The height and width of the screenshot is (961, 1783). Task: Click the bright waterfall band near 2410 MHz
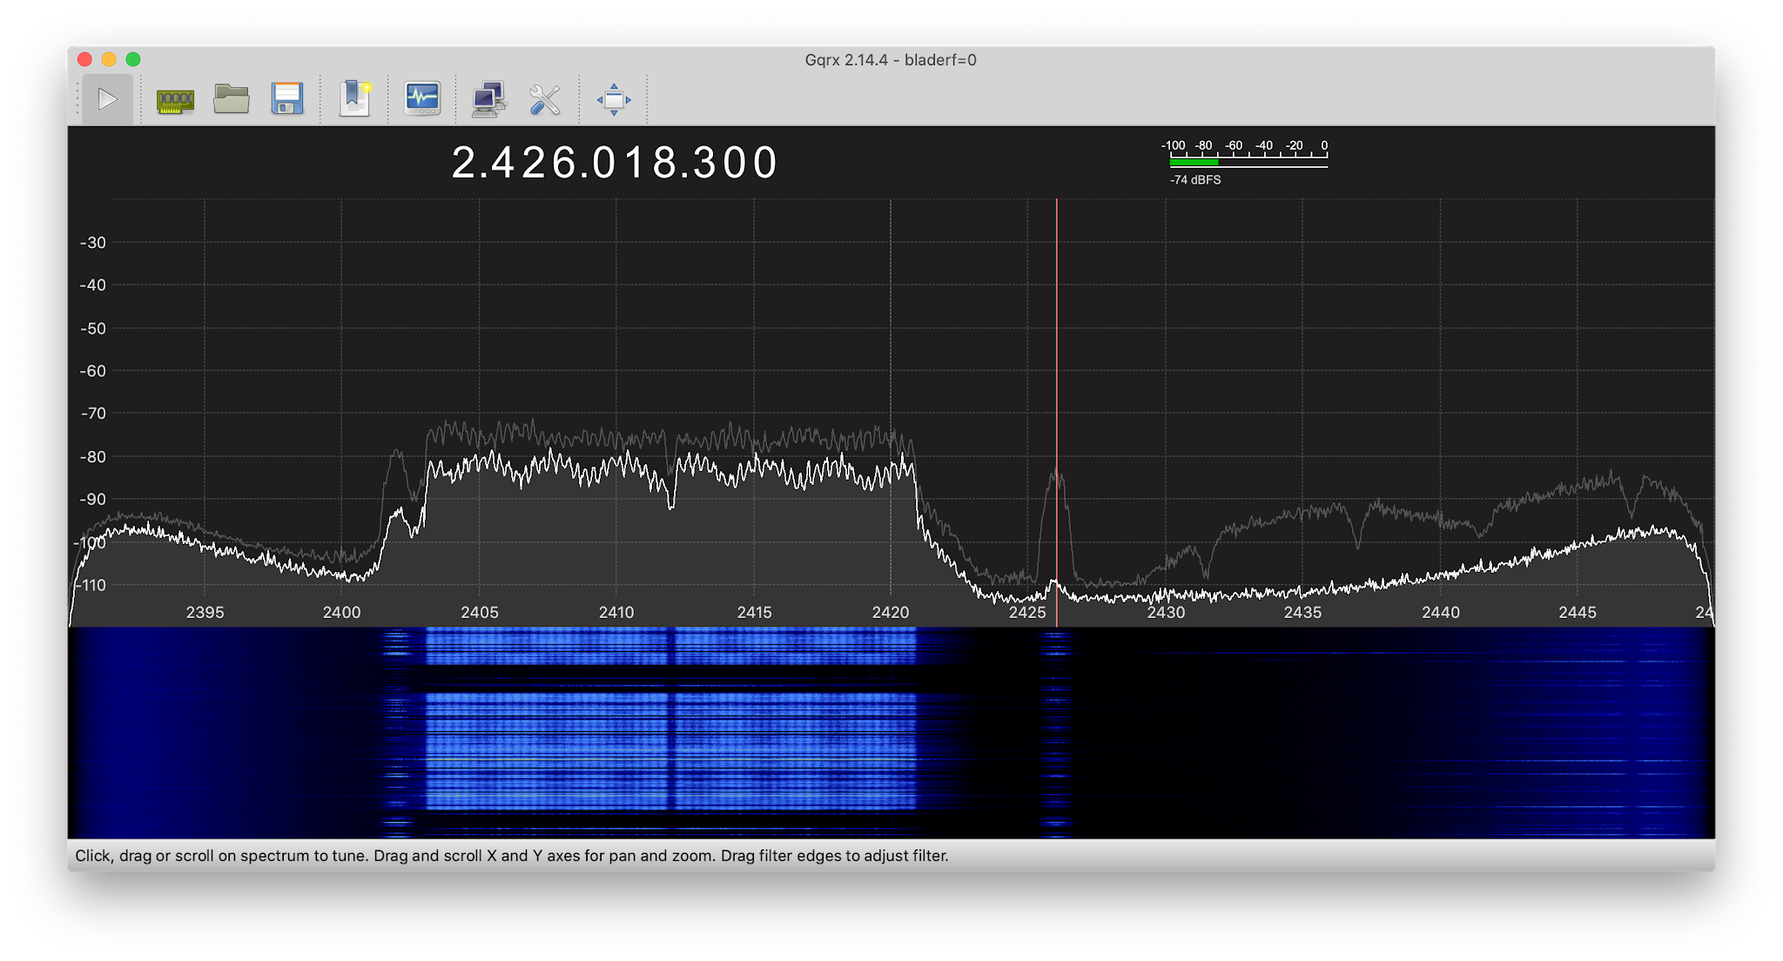tap(616, 740)
